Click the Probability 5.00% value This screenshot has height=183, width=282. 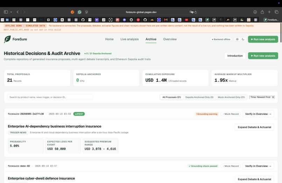[x=15, y=146]
